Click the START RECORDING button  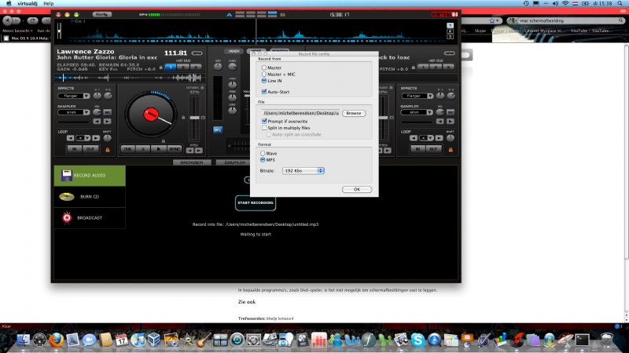click(x=255, y=203)
